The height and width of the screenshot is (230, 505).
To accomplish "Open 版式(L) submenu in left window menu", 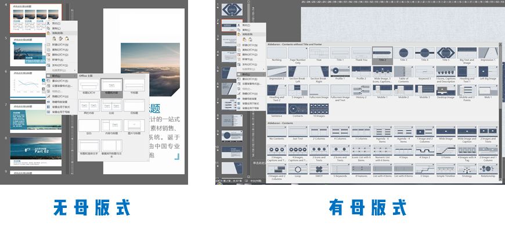I will 62,76.
